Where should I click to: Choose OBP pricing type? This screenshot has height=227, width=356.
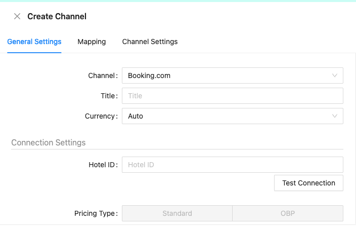[x=287, y=213]
